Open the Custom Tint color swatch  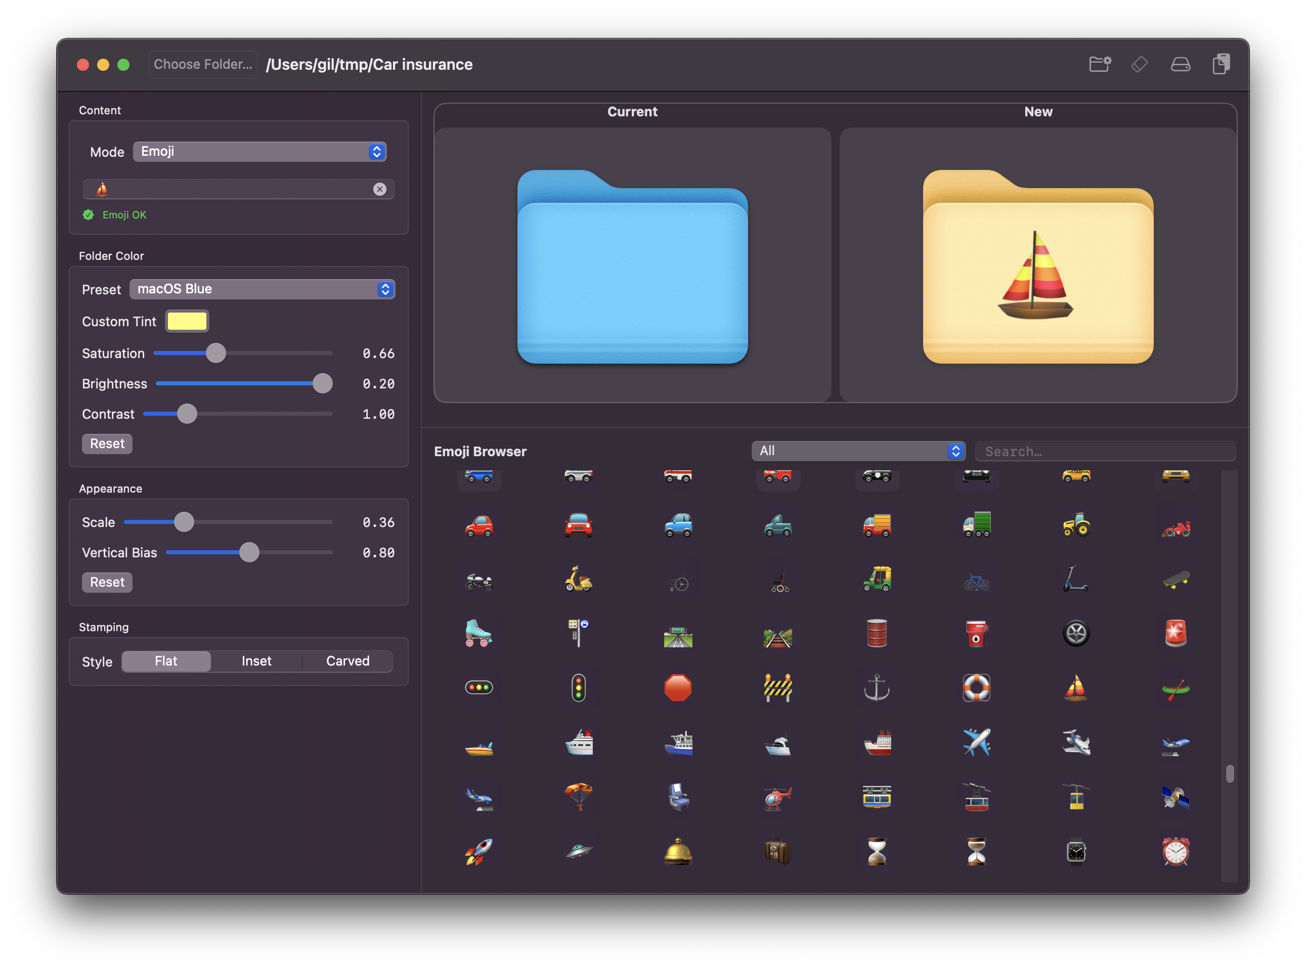tap(187, 321)
